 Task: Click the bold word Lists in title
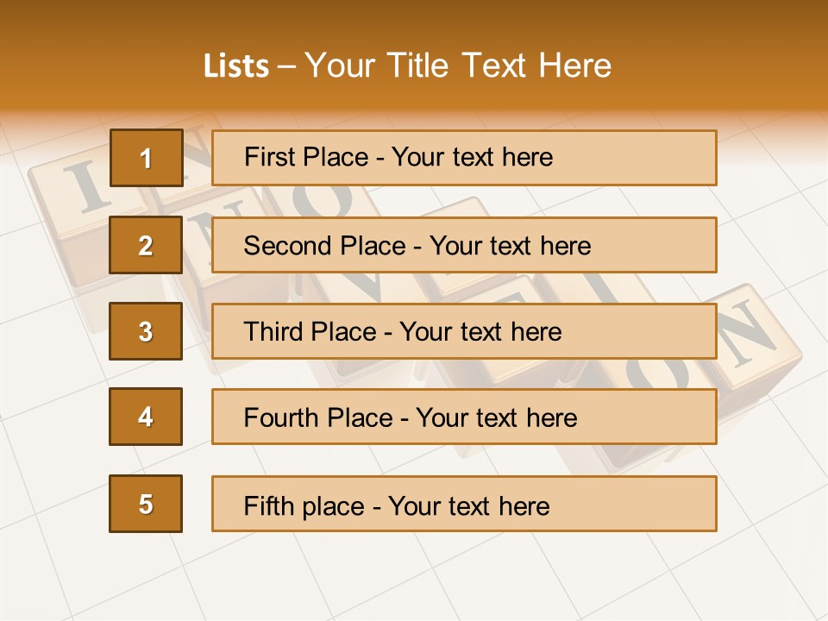(x=236, y=66)
